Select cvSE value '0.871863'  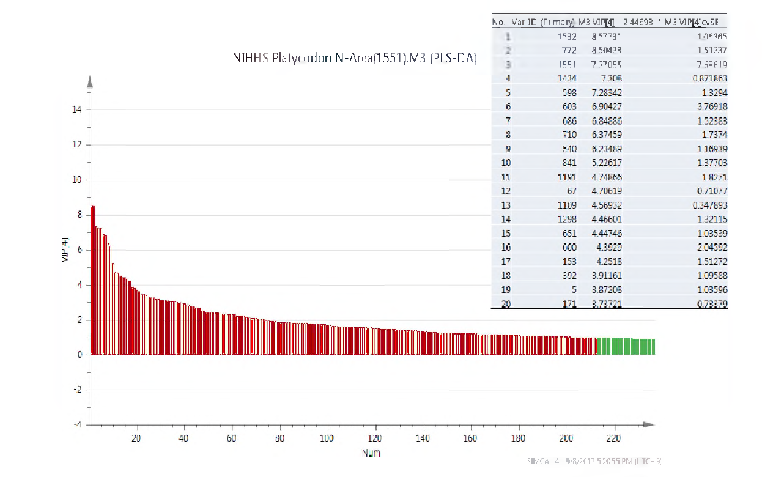(x=709, y=78)
